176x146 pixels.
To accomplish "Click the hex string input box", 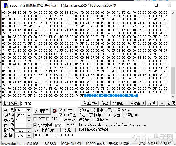I will coord(104,136).
